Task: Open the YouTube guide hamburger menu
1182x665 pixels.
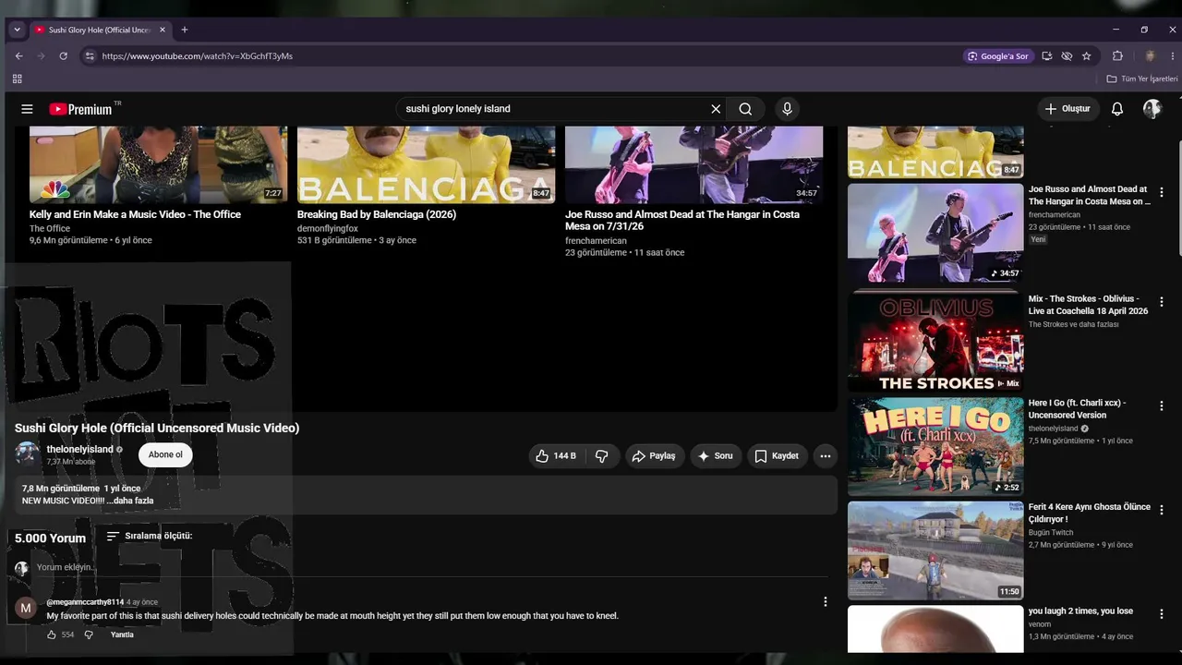Action: click(x=27, y=109)
